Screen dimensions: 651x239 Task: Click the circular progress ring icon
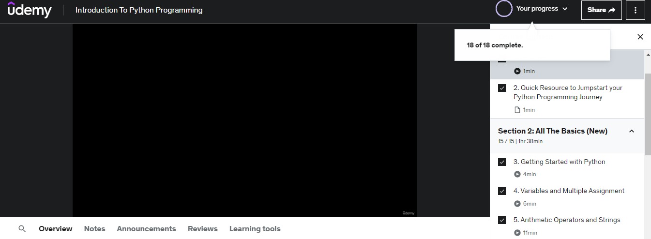pos(504,9)
